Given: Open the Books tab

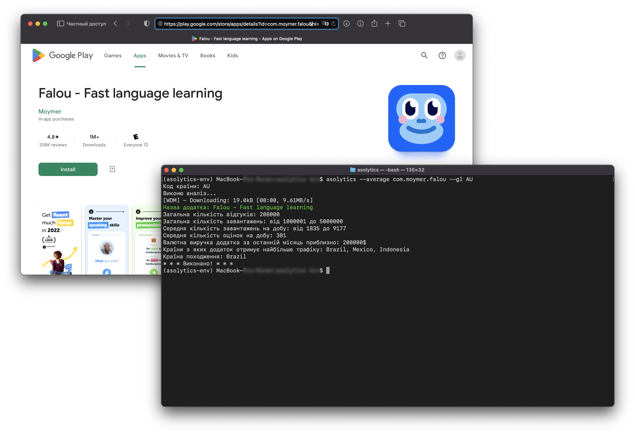Looking at the screenshot, I should pyautogui.click(x=208, y=55).
